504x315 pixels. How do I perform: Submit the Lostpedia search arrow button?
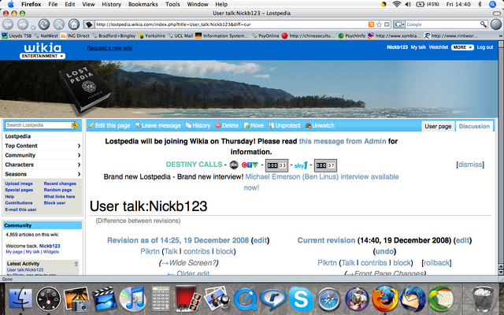[x=76, y=125]
